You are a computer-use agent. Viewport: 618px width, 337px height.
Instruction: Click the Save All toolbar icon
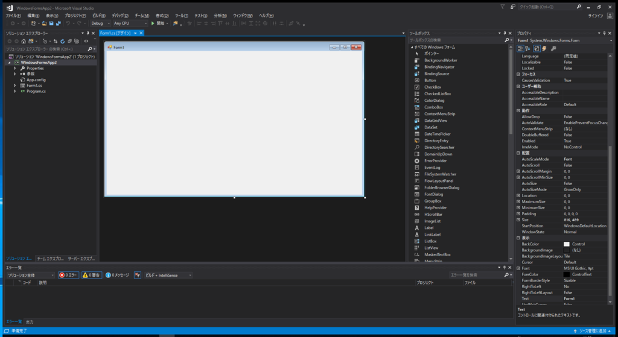click(x=59, y=24)
